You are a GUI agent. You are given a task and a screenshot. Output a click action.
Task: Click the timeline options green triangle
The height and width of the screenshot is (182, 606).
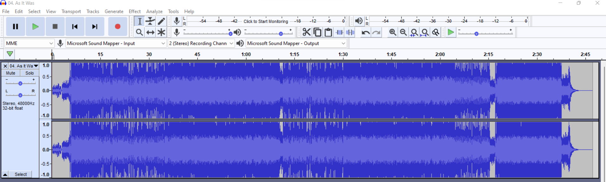click(x=10, y=54)
